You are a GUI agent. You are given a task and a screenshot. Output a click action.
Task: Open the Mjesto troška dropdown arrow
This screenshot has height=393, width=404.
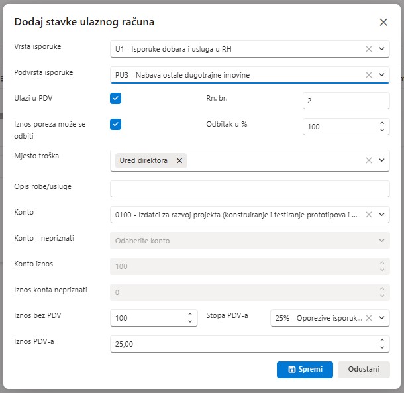[x=381, y=160]
